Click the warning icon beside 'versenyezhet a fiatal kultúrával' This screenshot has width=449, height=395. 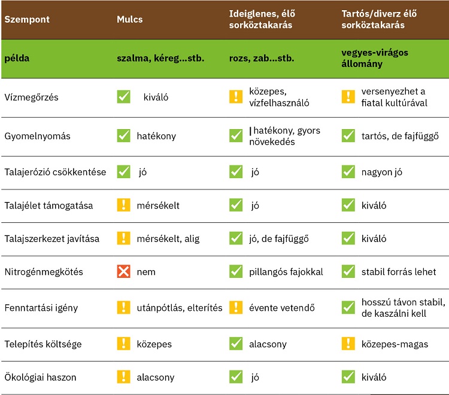pos(348,97)
